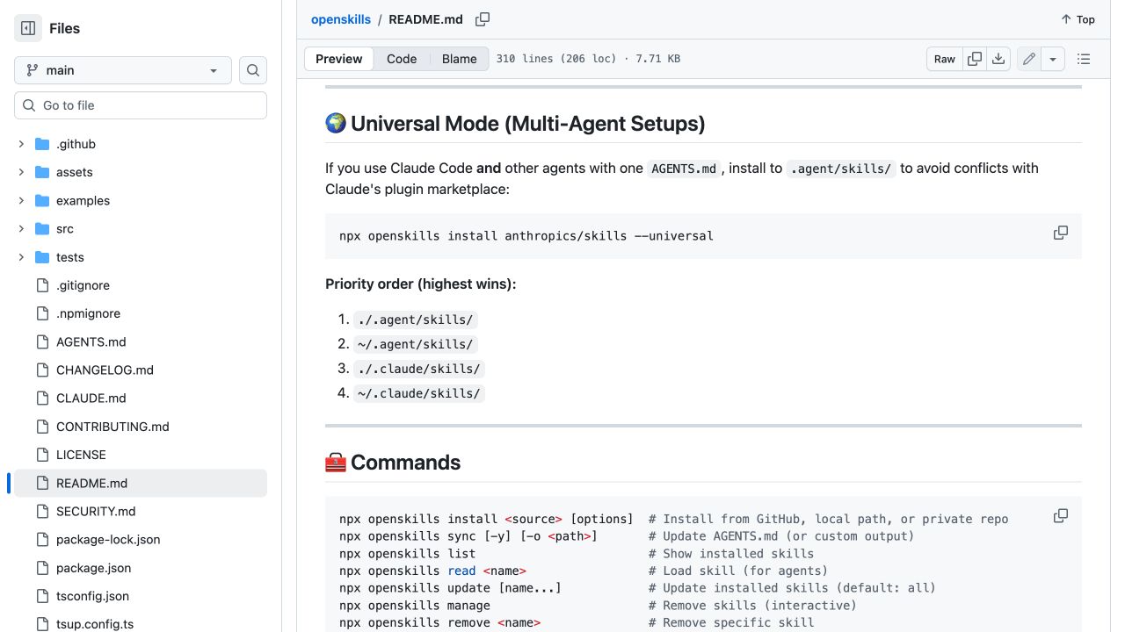Expand the tests folder chevron
Viewport: 1125px width, 632px height.
[x=21, y=257]
